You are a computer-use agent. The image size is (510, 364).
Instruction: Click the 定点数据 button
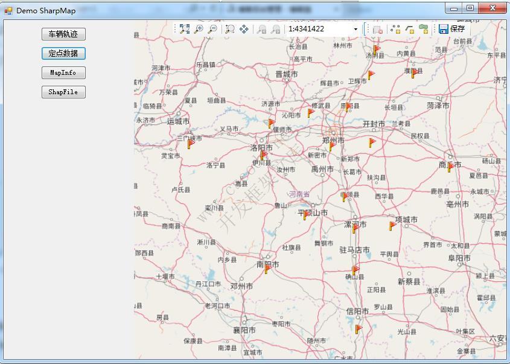pyautogui.click(x=63, y=53)
